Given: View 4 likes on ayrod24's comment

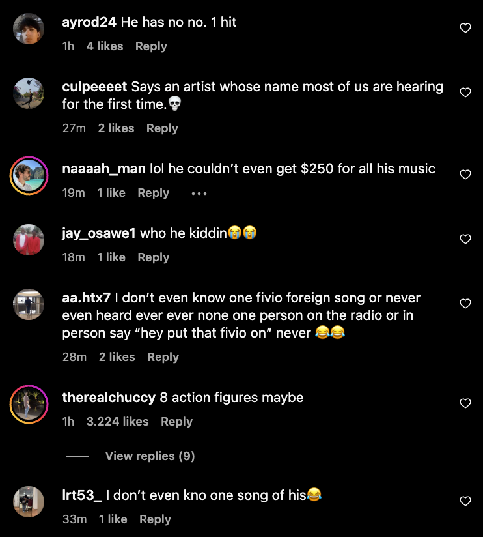Looking at the screenshot, I should coord(104,46).
